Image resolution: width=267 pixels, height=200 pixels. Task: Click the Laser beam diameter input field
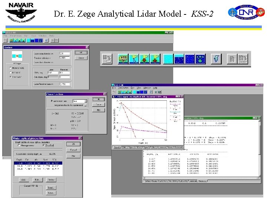point(65,53)
